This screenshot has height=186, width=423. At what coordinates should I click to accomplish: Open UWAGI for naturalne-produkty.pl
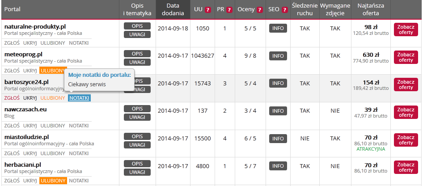tap(137, 34)
